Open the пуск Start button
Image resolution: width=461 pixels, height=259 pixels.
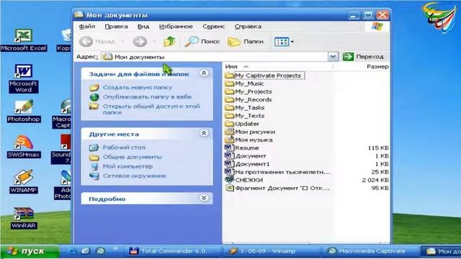coord(30,251)
